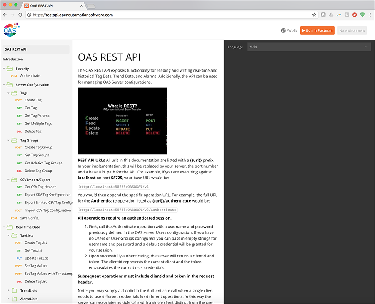The width and height of the screenshot is (375, 304).
Task: Collapse the Tag Groups folder
Action: [8, 141]
